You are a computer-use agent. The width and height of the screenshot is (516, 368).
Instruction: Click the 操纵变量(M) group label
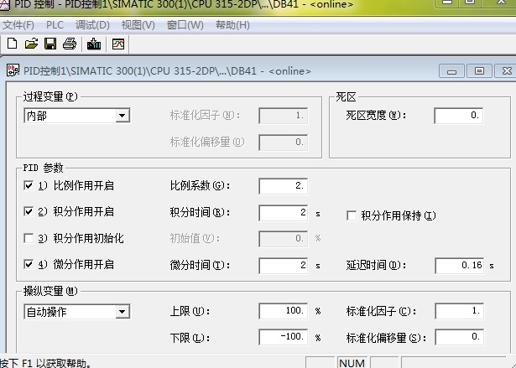pos(50,291)
